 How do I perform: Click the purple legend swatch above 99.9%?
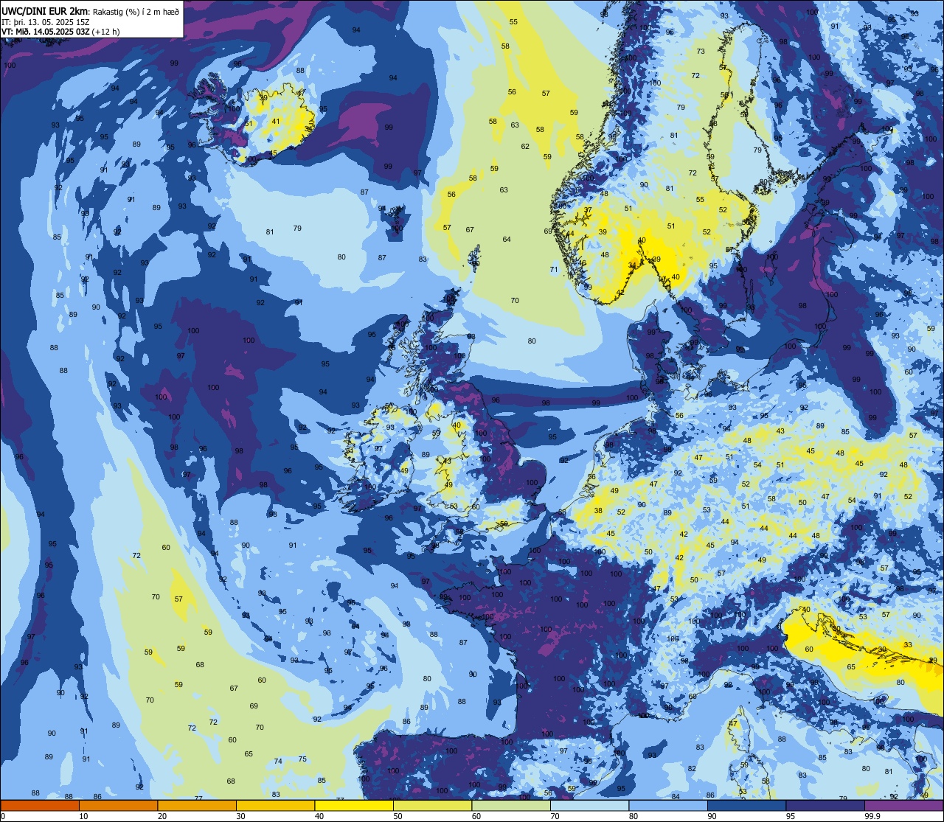[x=904, y=806]
